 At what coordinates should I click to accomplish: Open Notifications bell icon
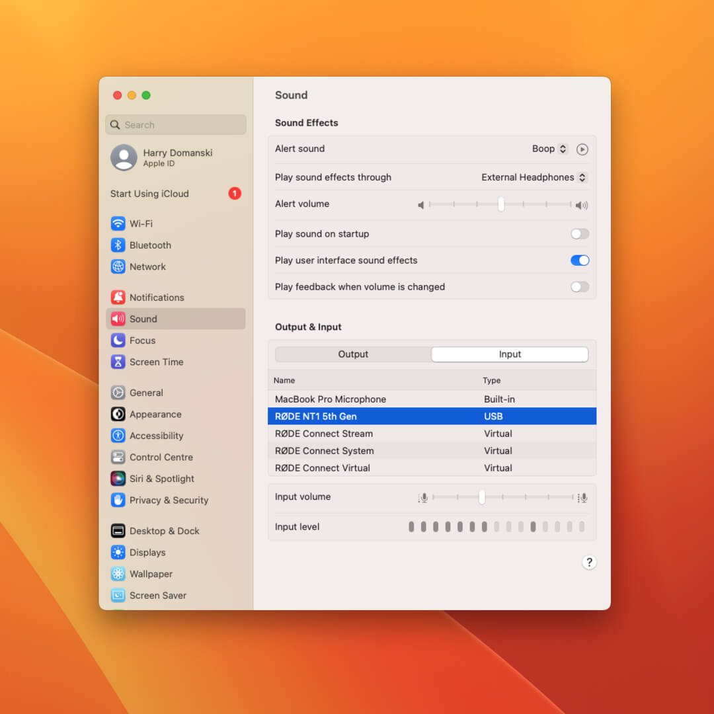coord(118,297)
